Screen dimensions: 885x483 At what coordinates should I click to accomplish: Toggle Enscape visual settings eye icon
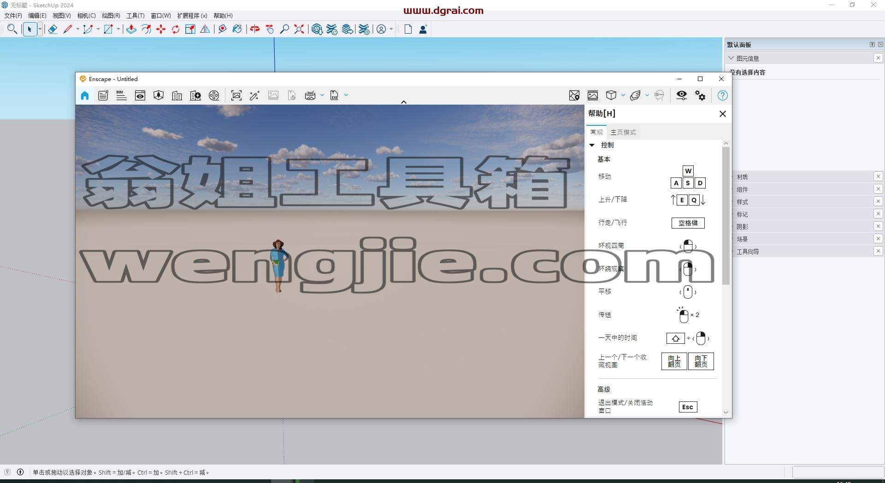tap(681, 95)
